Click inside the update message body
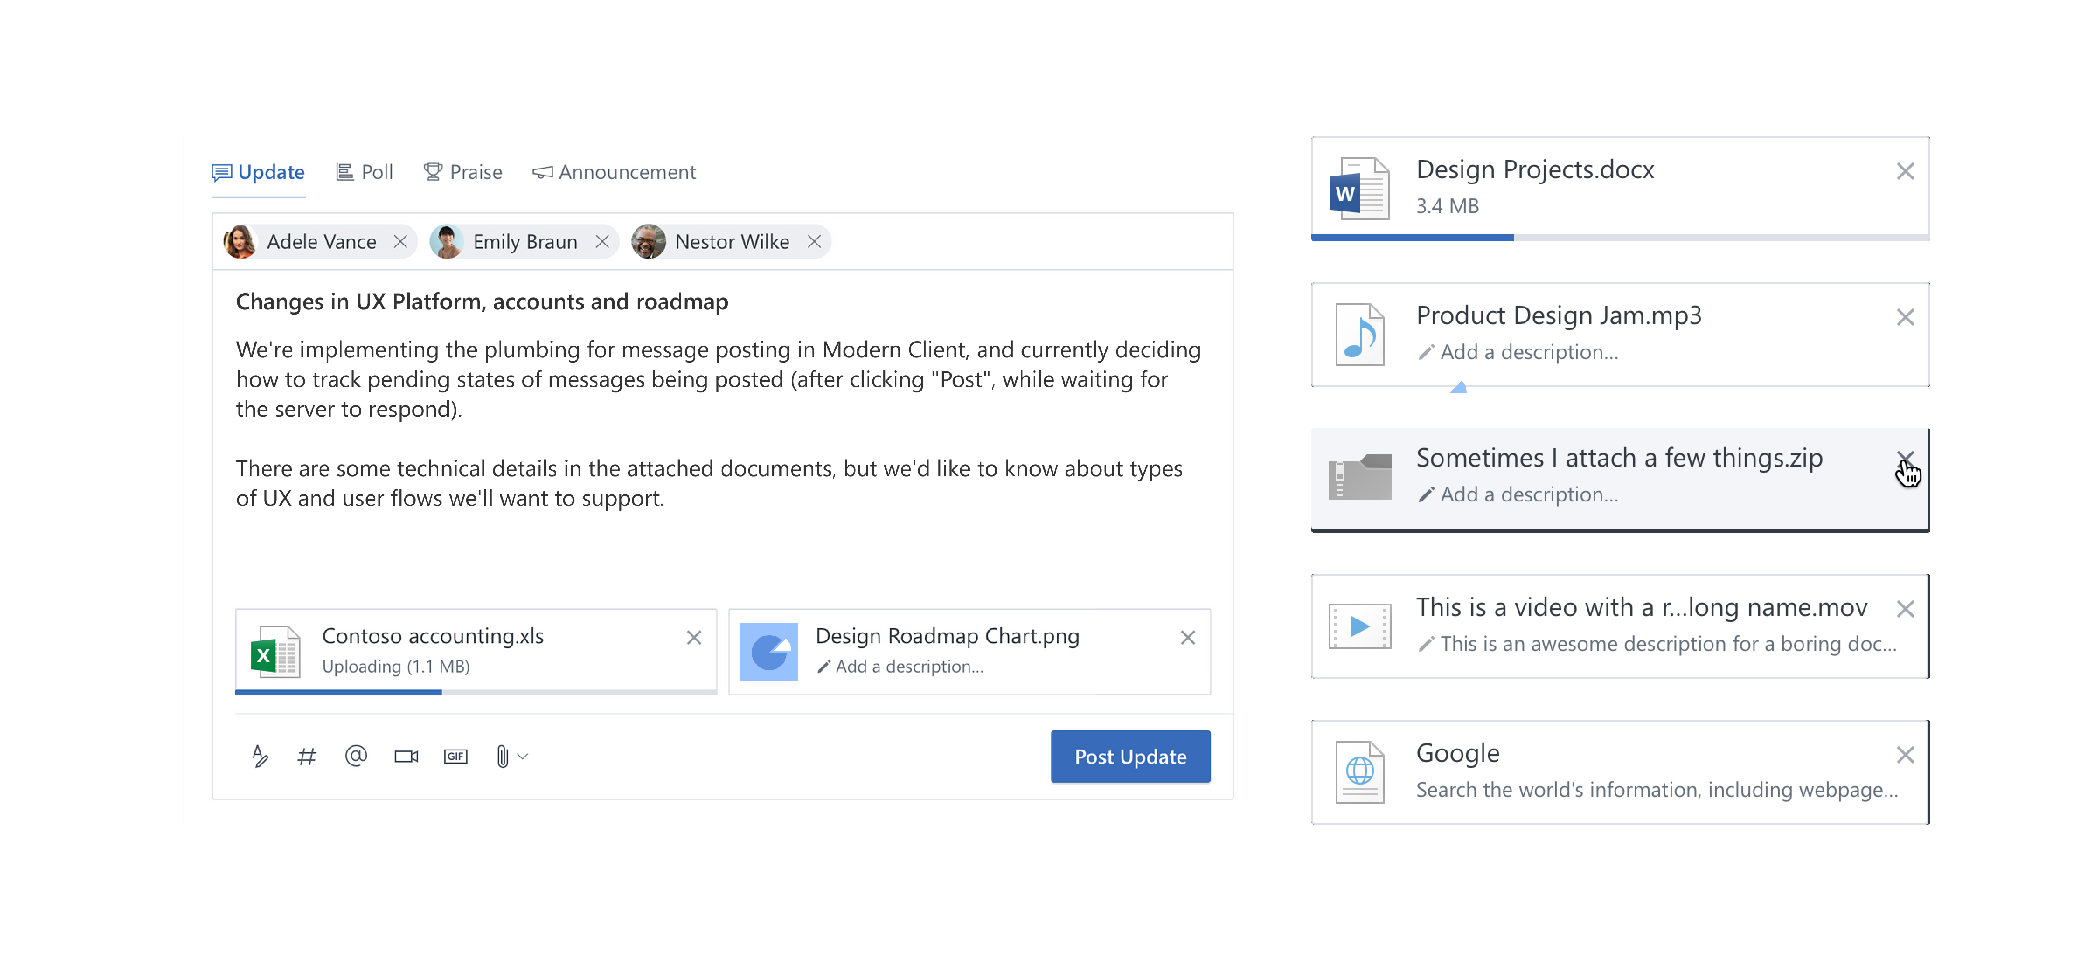 (717, 423)
